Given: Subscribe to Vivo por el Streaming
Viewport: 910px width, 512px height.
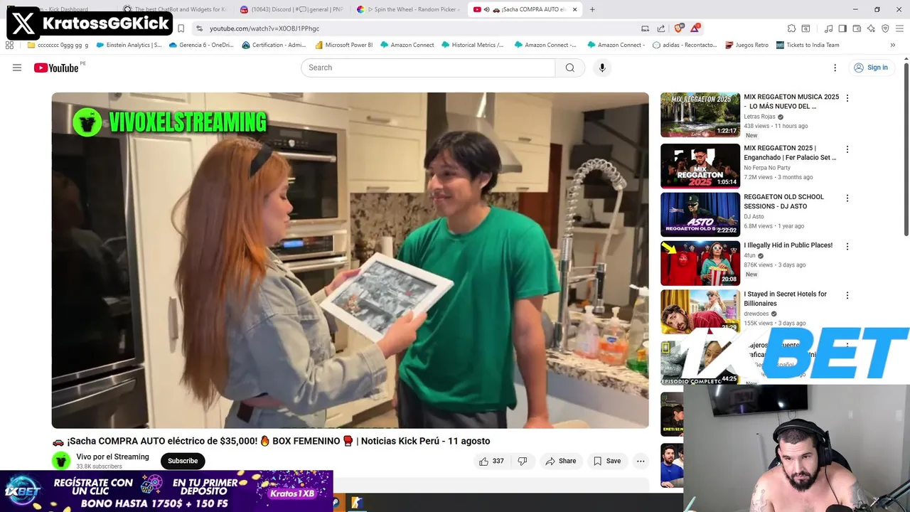Looking at the screenshot, I should pyautogui.click(x=183, y=461).
